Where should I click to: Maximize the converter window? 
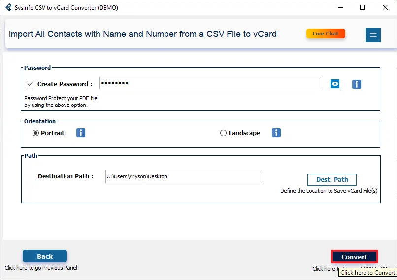(x=363, y=8)
